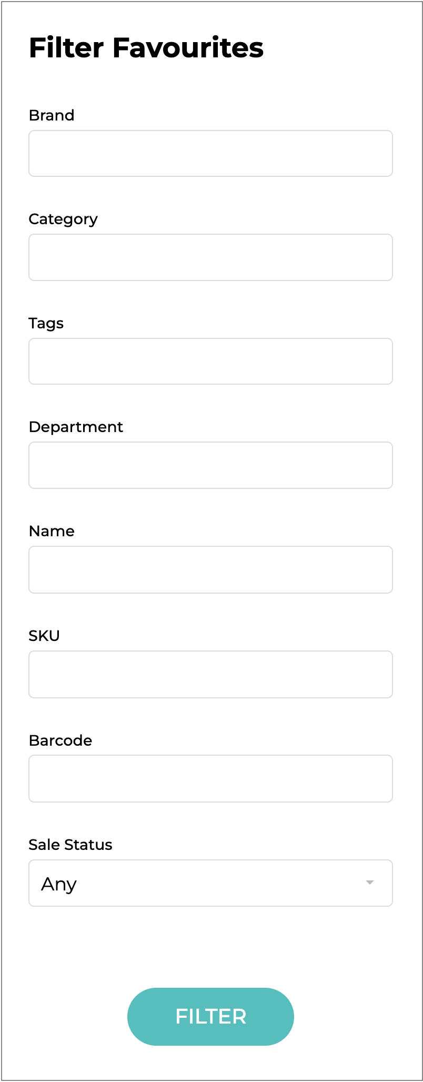Click the Category field label
This screenshot has width=423, height=1082.
coord(63,219)
